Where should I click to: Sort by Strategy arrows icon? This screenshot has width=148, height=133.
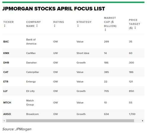pyautogui.click(x=78, y=26)
